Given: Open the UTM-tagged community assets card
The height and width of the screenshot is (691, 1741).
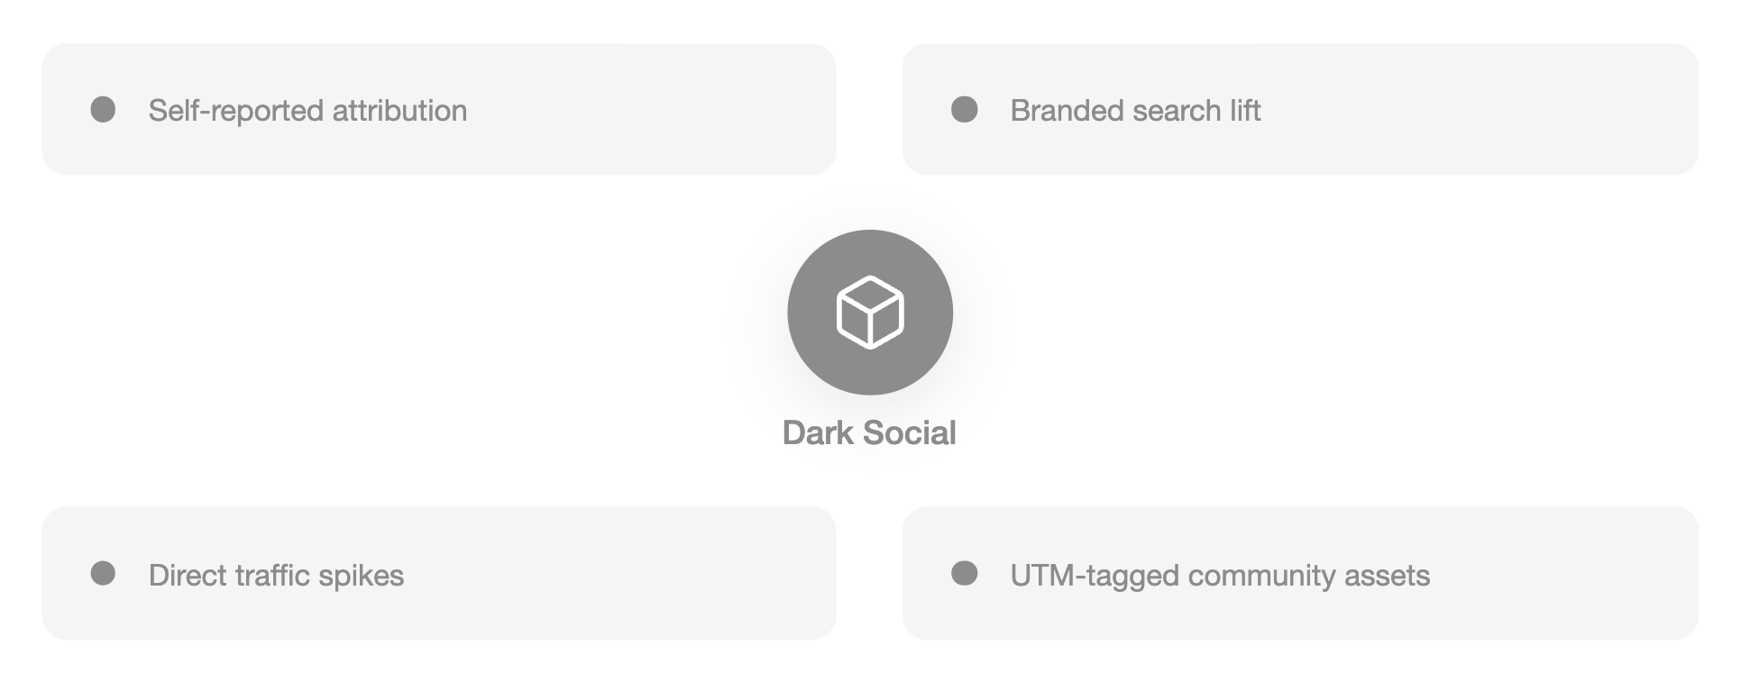Looking at the screenshot, I should pyautogui.click(x=1300, y=573).
